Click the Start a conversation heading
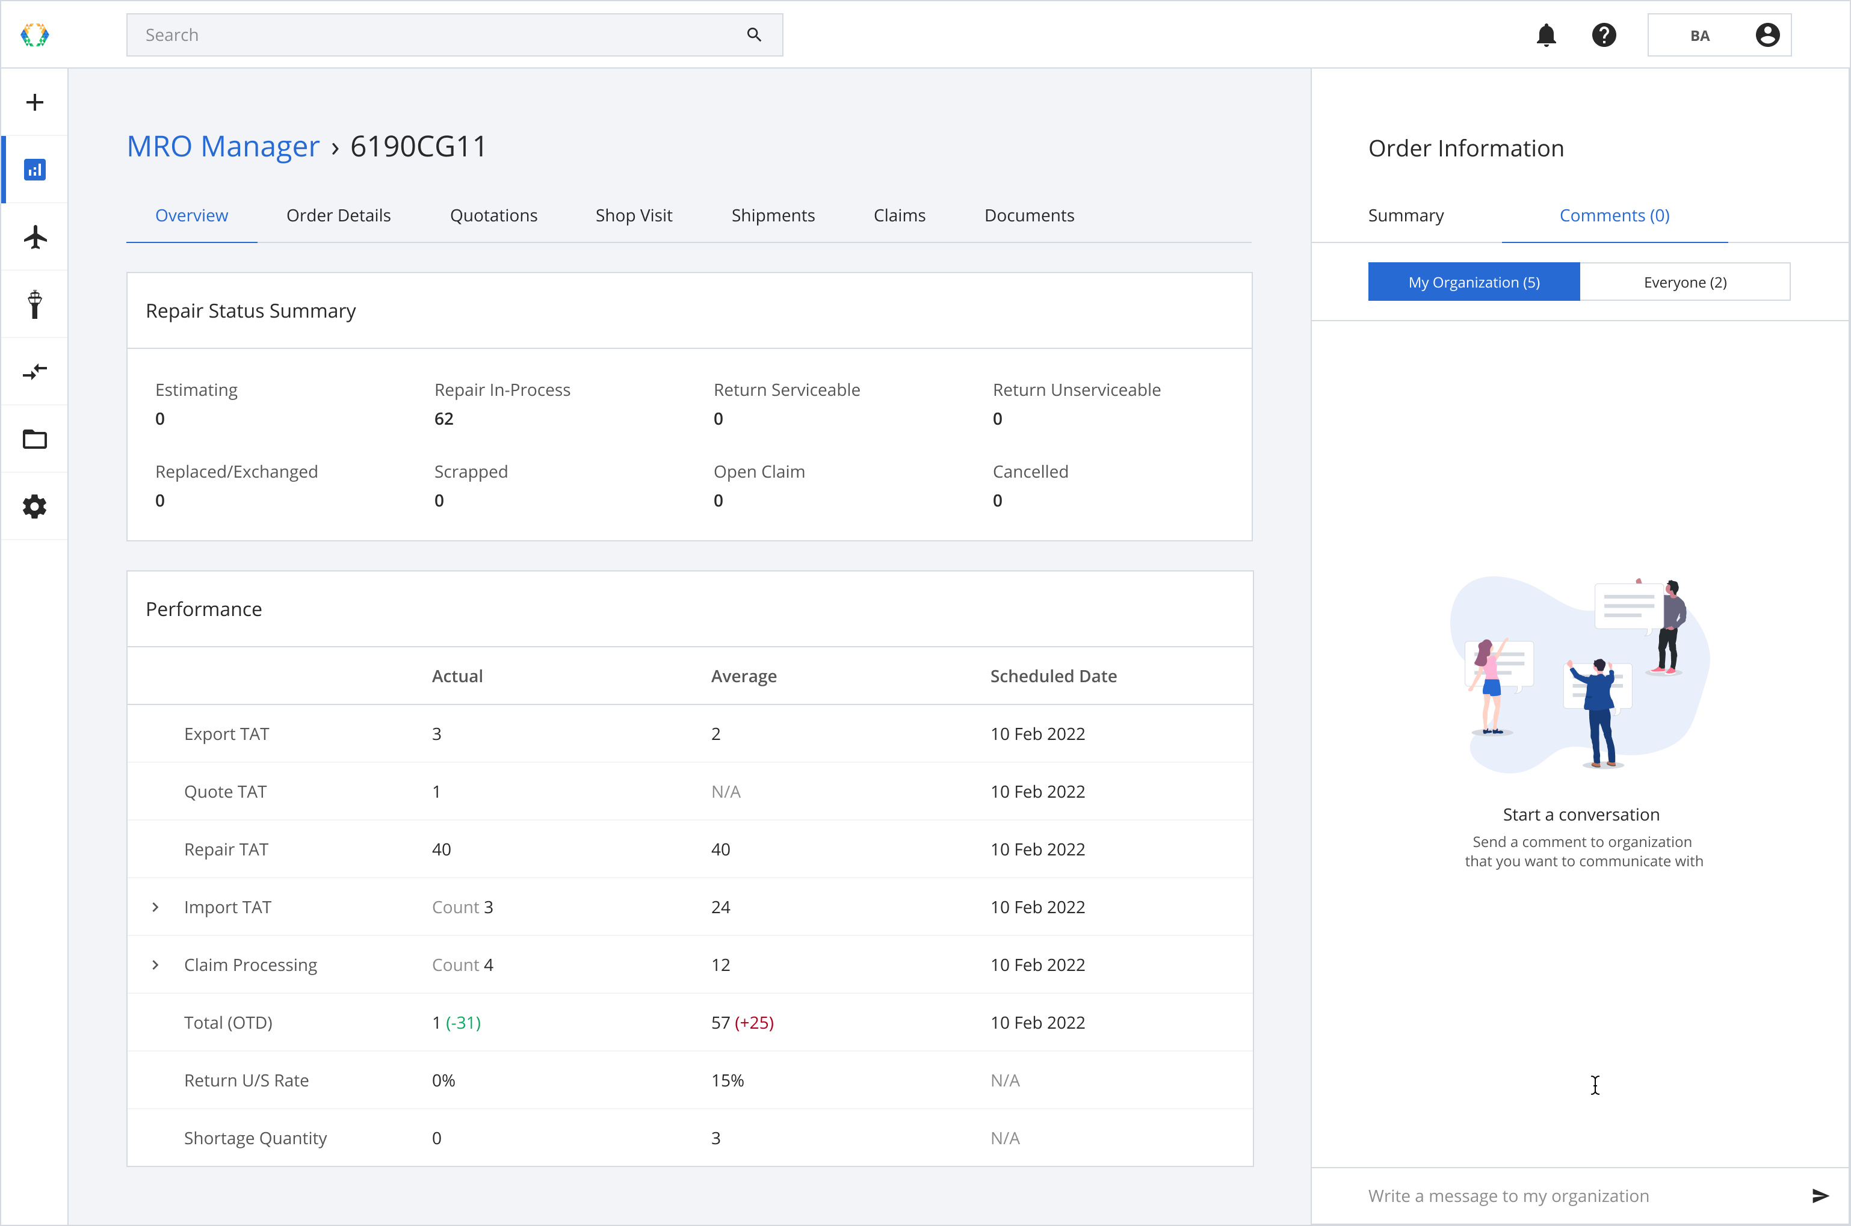 (x=1580, y=815)
